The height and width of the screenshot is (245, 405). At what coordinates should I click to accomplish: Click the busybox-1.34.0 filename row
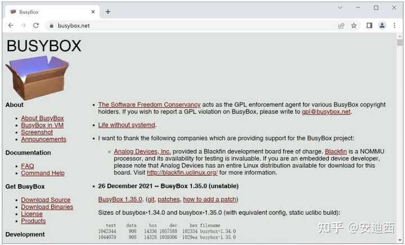tap(167, 232)
